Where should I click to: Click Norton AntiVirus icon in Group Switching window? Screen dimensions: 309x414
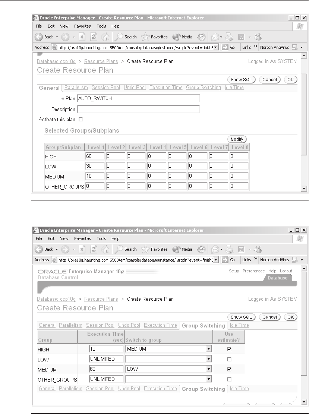pos(294,260)
